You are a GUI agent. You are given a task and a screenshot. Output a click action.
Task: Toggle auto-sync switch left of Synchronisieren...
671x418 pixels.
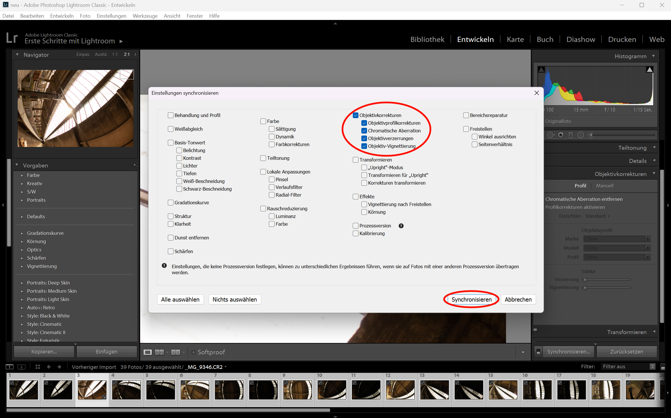pos(538,352)
